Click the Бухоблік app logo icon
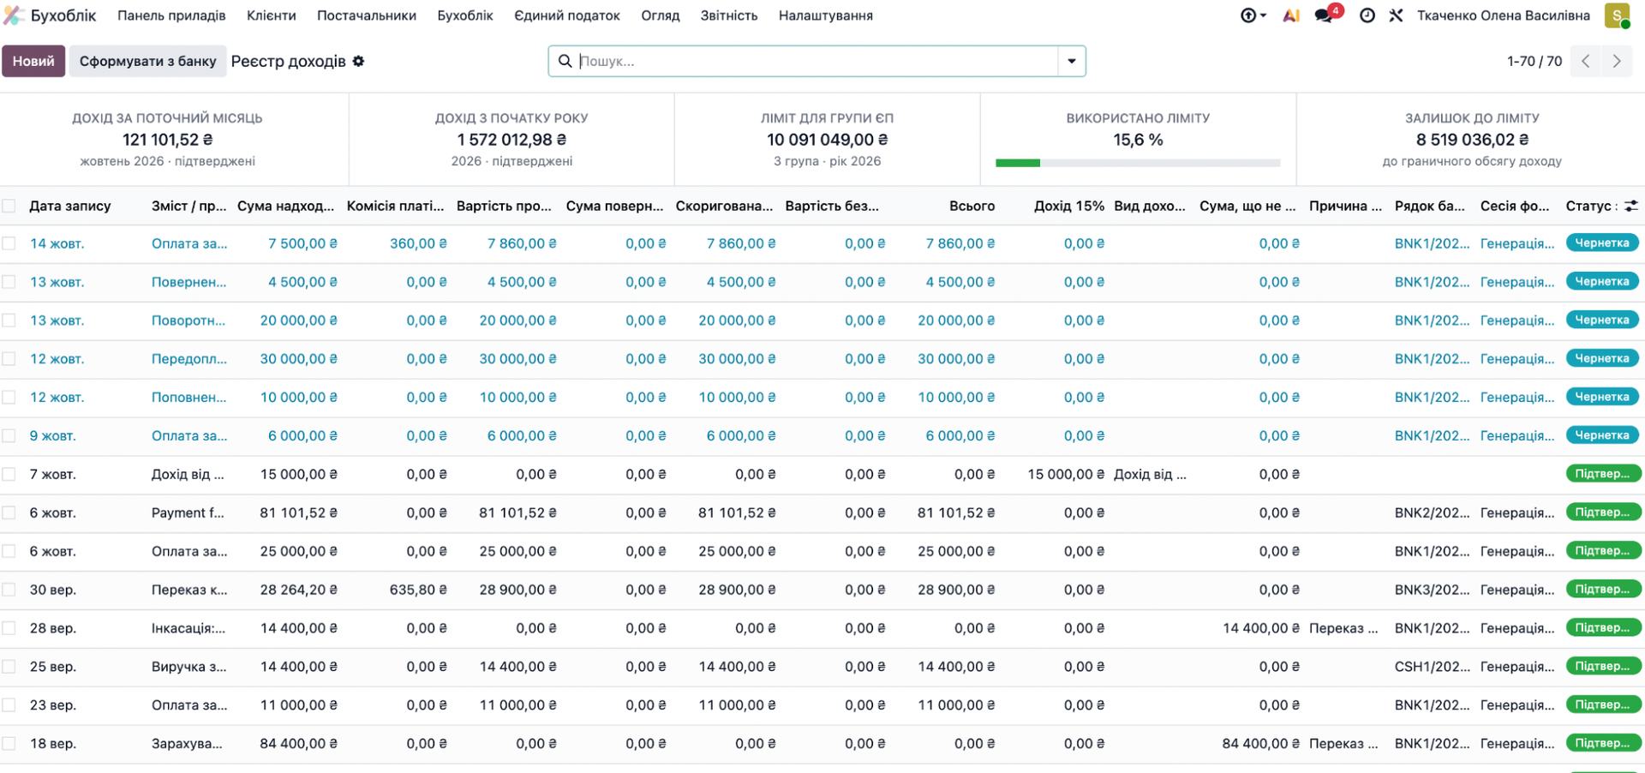The height and width of the screenshot is (773, 1645). pos(13,15)
